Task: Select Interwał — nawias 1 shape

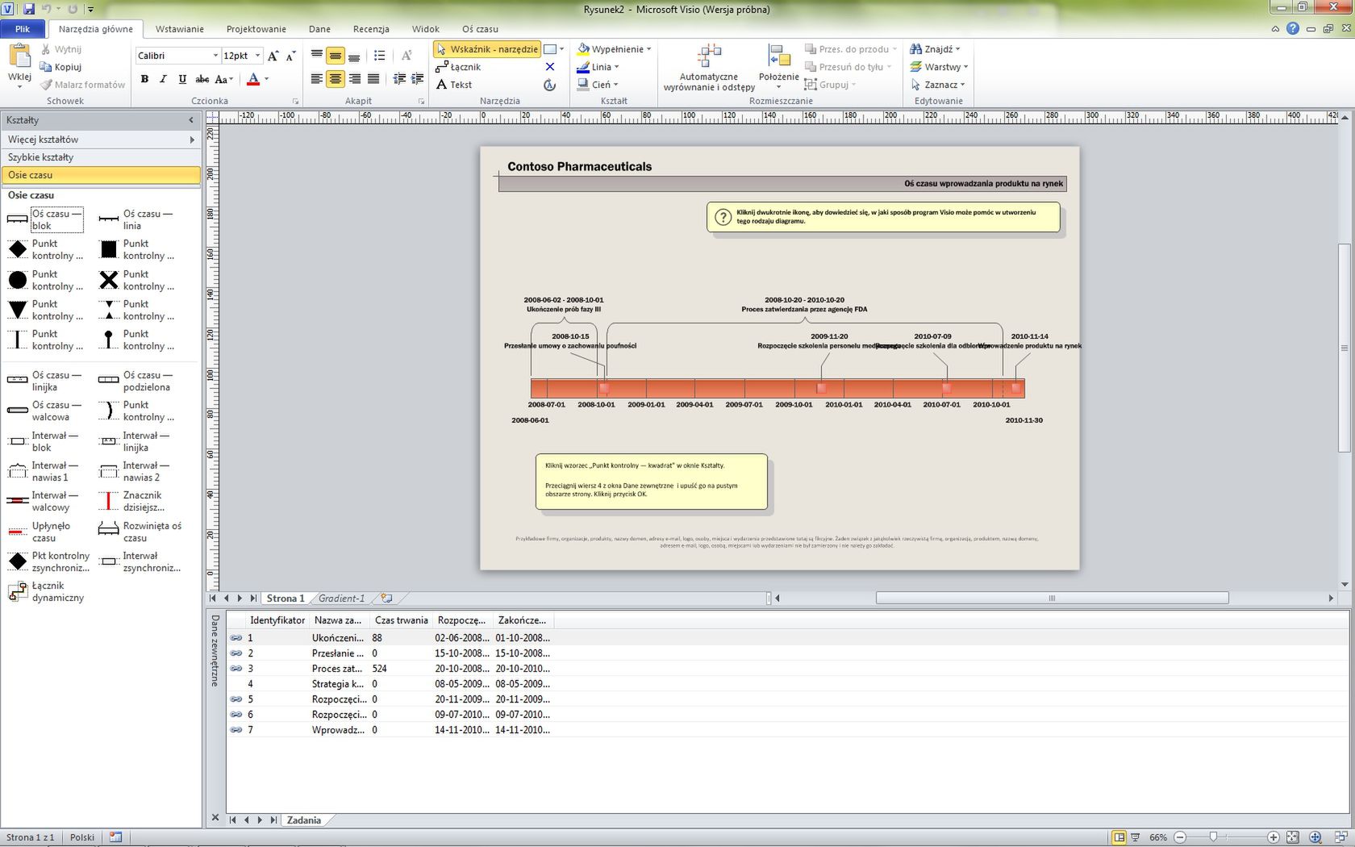Action: point(45,471)
